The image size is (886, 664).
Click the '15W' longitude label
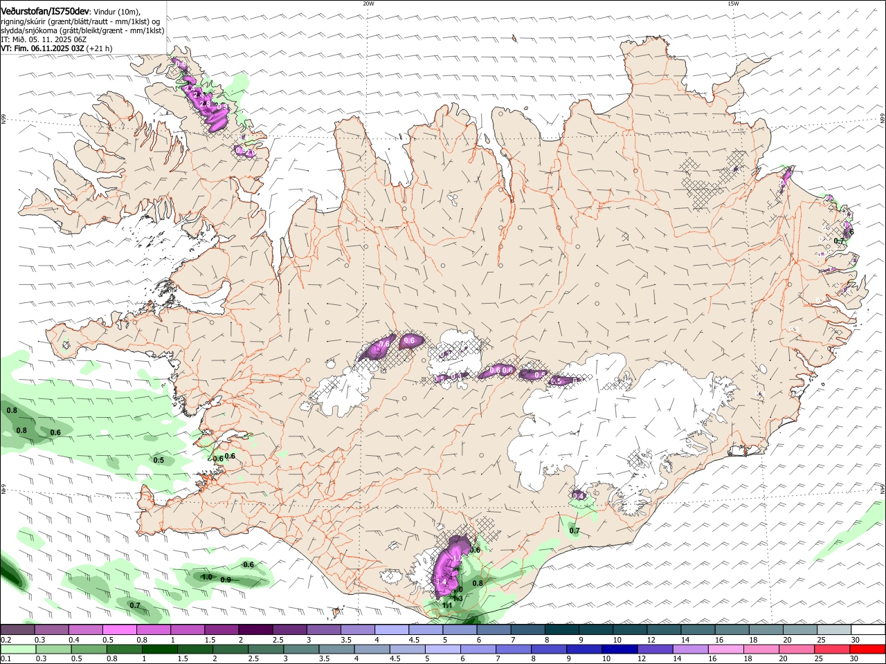pos(733,3)
